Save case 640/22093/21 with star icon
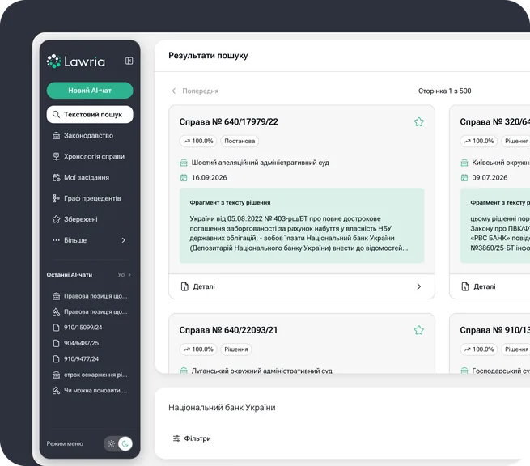 click(419, 330)
